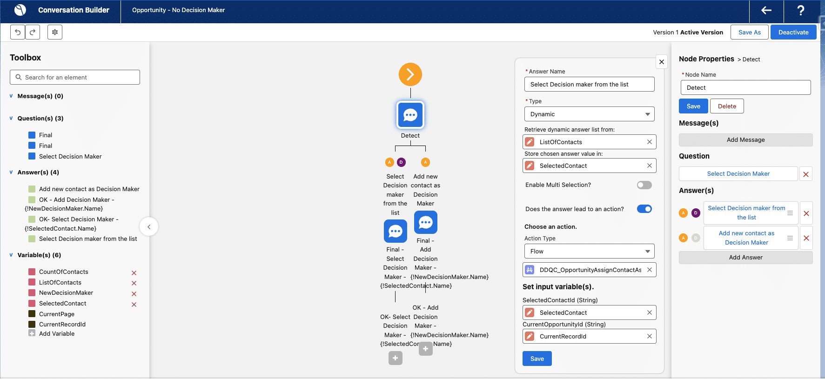Viewport: 825px width, 385px height.
Task: Click the plus button under OK - Add Decision Maker
Action: pos(426,349)
